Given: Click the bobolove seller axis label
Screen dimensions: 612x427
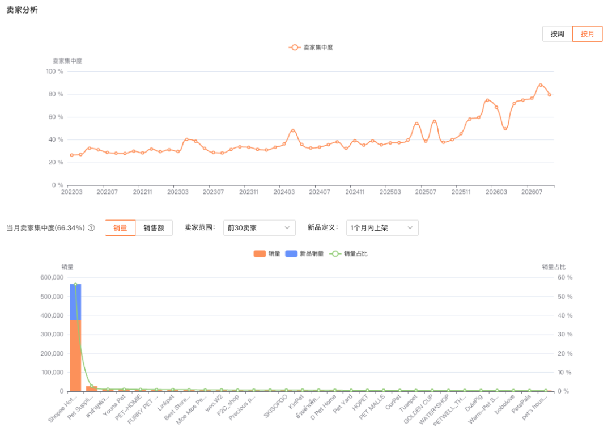Looking at the screenshot, I should pyautogui.click(x=504, y=405).
